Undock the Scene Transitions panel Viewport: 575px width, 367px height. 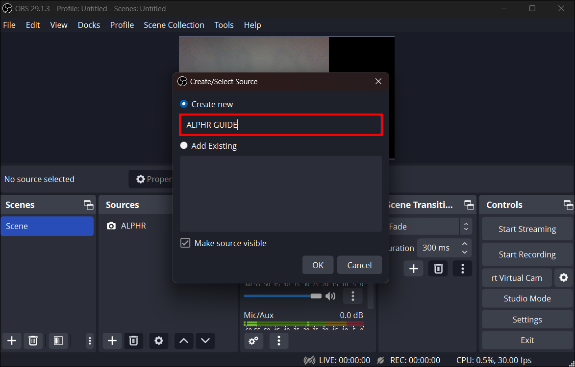pyautogui.click(x=469, y=205)
